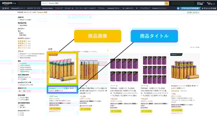
Task: Open ドラッグストア nav item
Action: [x=145, y=8]
